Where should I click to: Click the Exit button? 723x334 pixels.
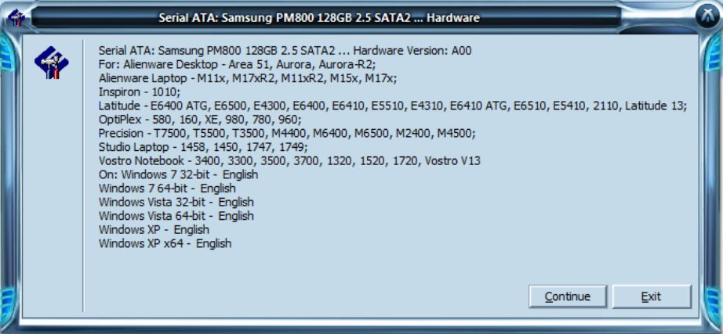652,296
